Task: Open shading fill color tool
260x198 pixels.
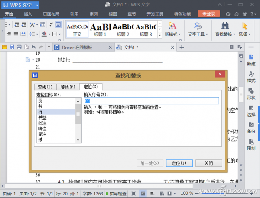Action: [44, 34]
